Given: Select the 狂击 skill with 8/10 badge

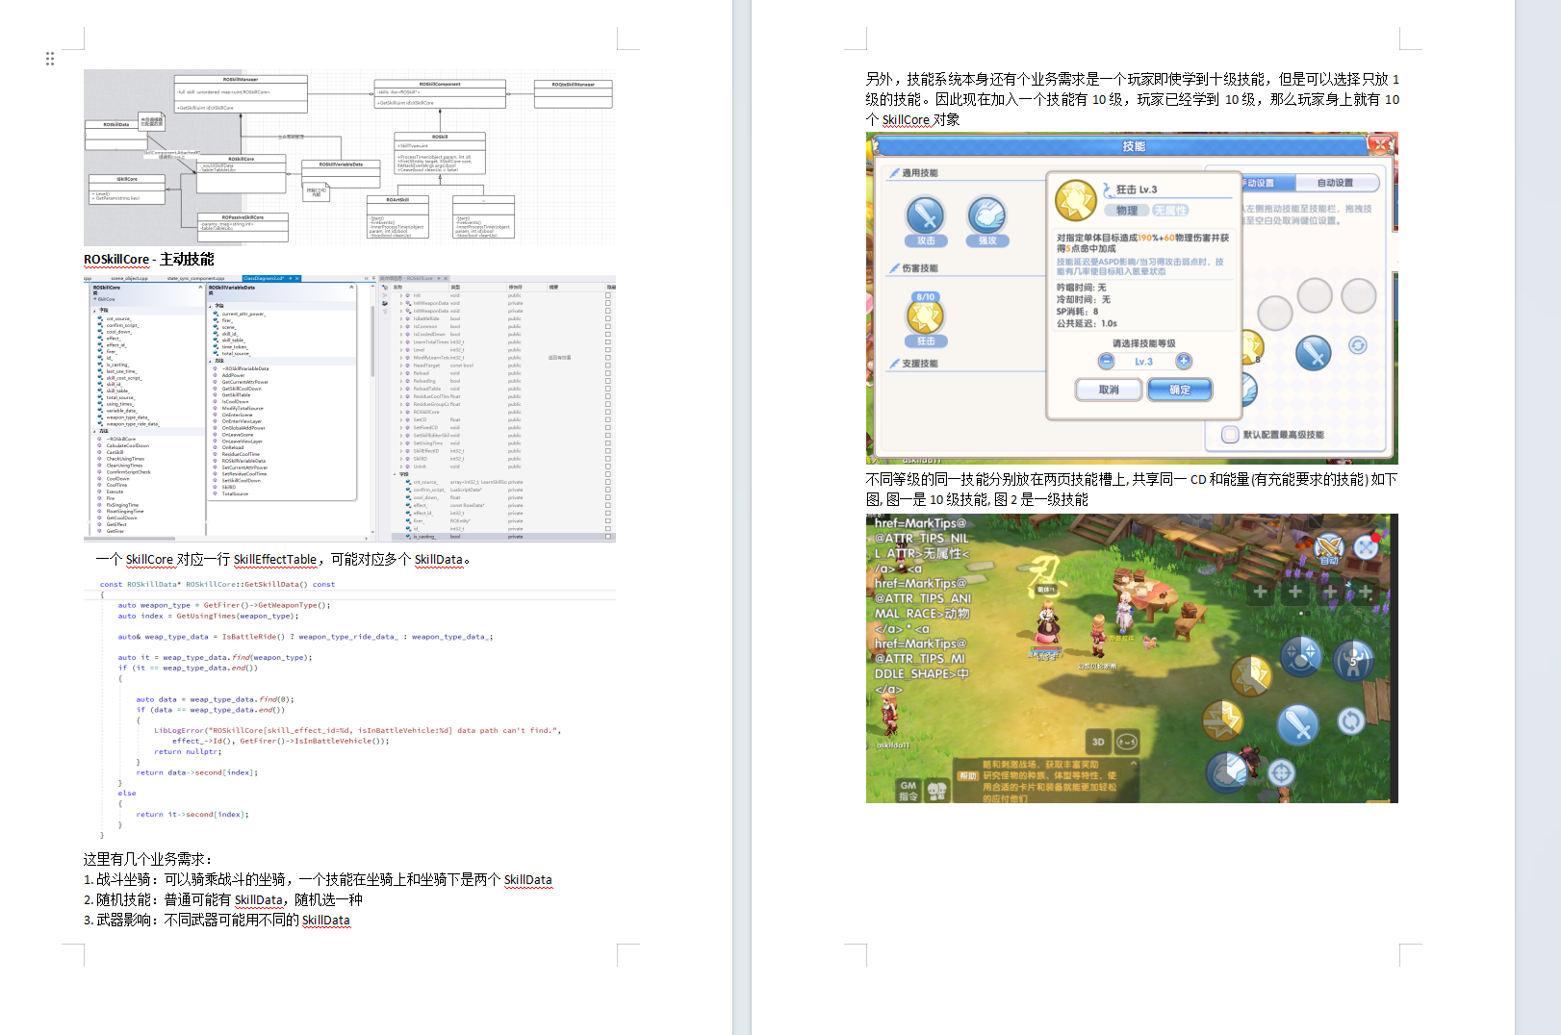Looking at the screenshot, I should 925,316.
